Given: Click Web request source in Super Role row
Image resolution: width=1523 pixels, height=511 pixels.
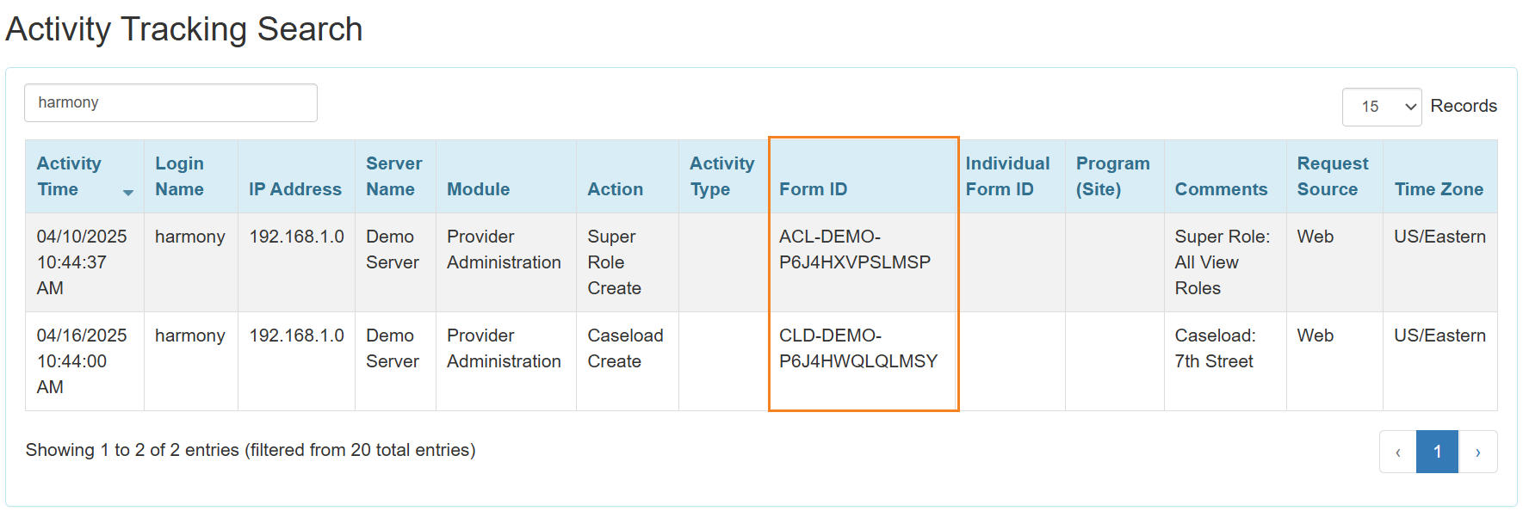Looking at the screenshot, I should (x=1315, y=237).
